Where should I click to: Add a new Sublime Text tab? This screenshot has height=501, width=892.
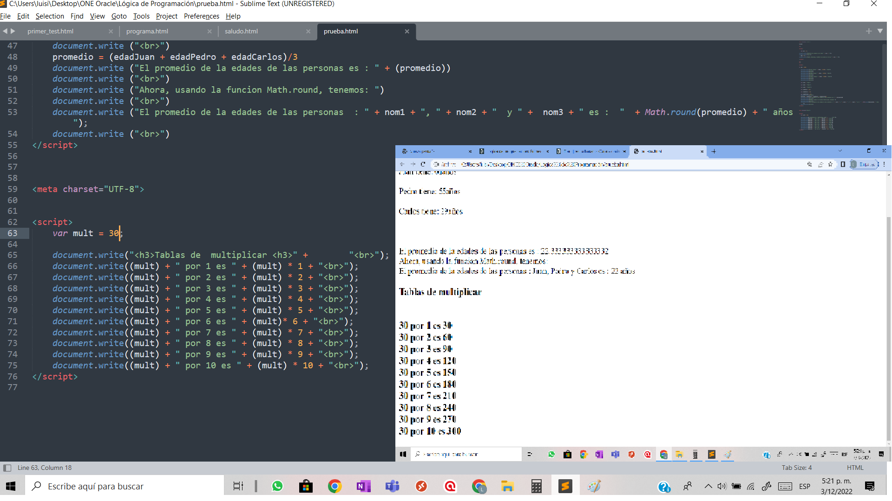(x=869, y=31)
